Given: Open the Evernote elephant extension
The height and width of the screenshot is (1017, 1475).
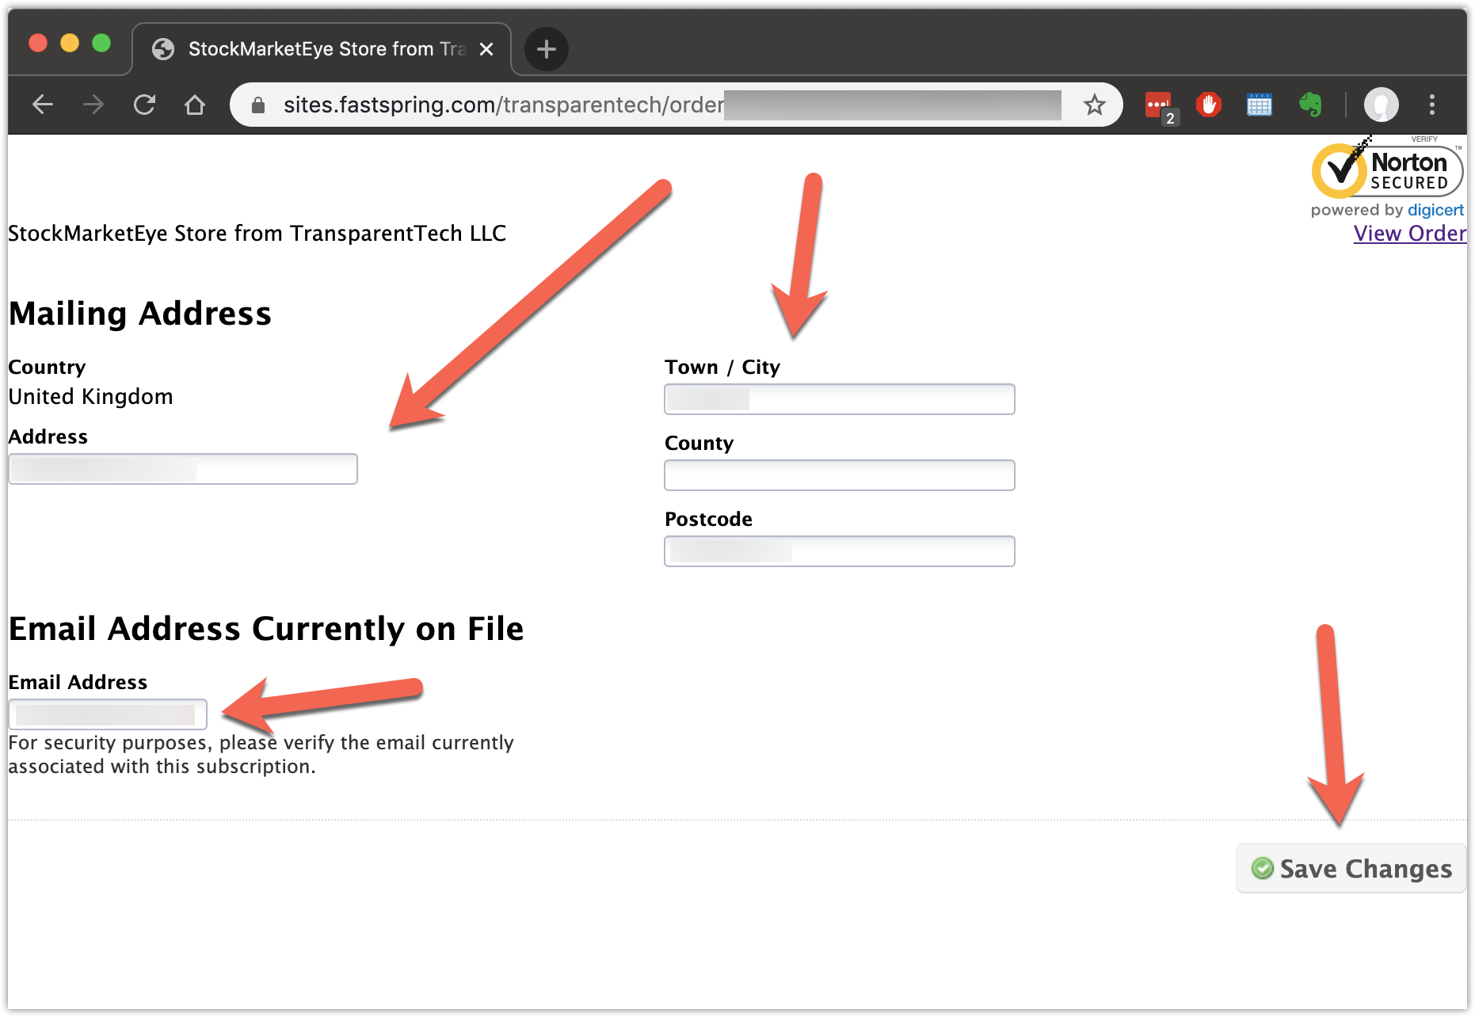Looking at the screenshot, I should coord(1310,105).
